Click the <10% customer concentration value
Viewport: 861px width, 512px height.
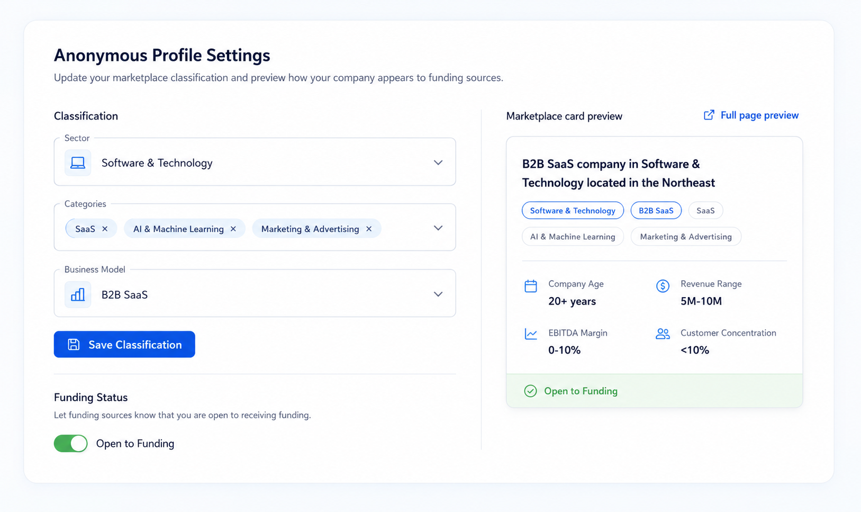click(x=695, y=350)
